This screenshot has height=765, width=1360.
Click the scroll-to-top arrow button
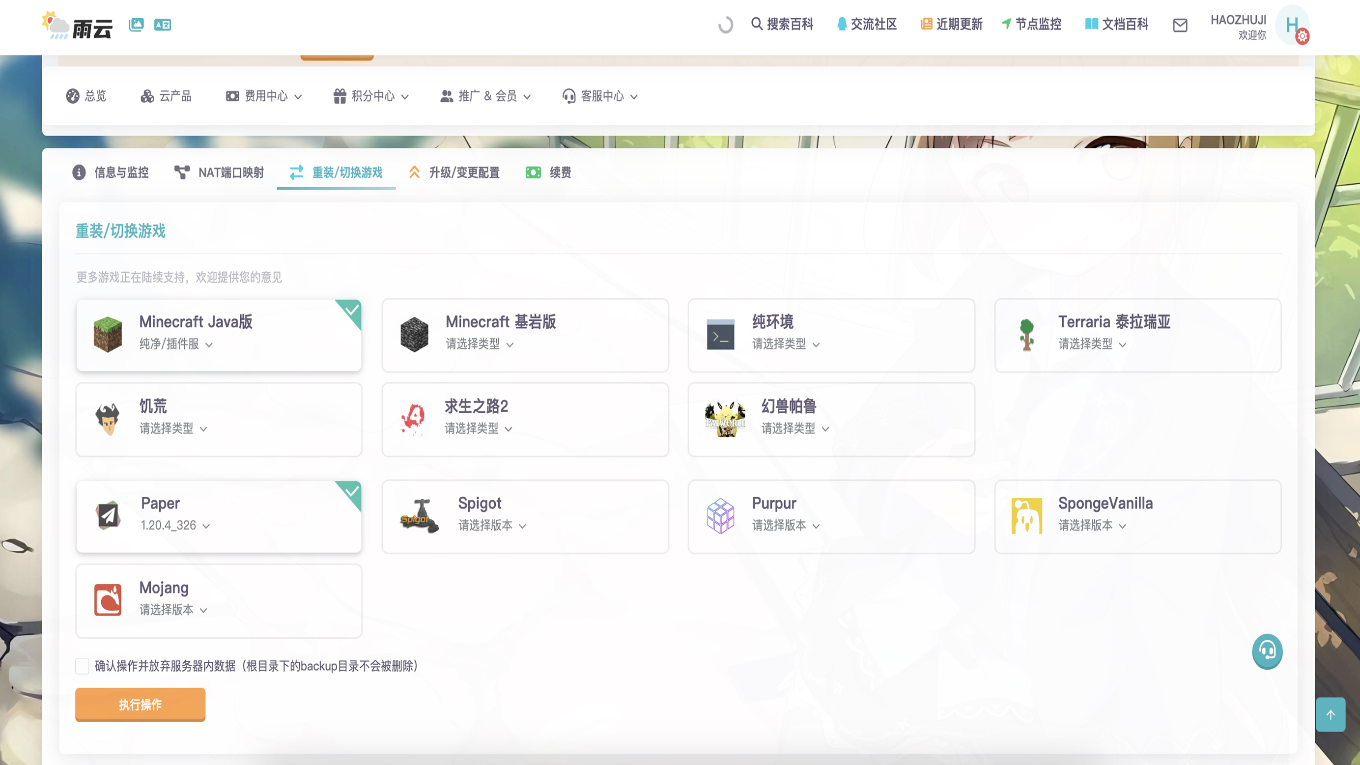(1330, 714)
